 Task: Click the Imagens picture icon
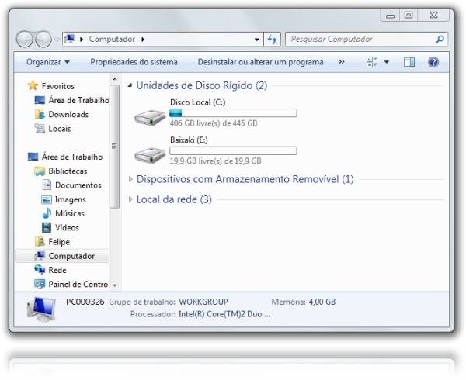[47, 199]
